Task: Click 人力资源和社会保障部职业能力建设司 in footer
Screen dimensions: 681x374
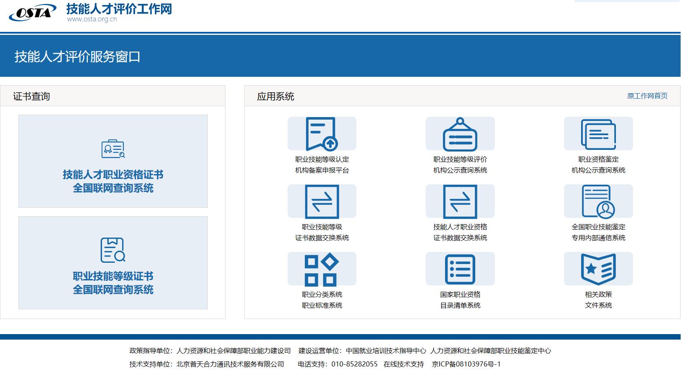Action: (x=233, y=351)
